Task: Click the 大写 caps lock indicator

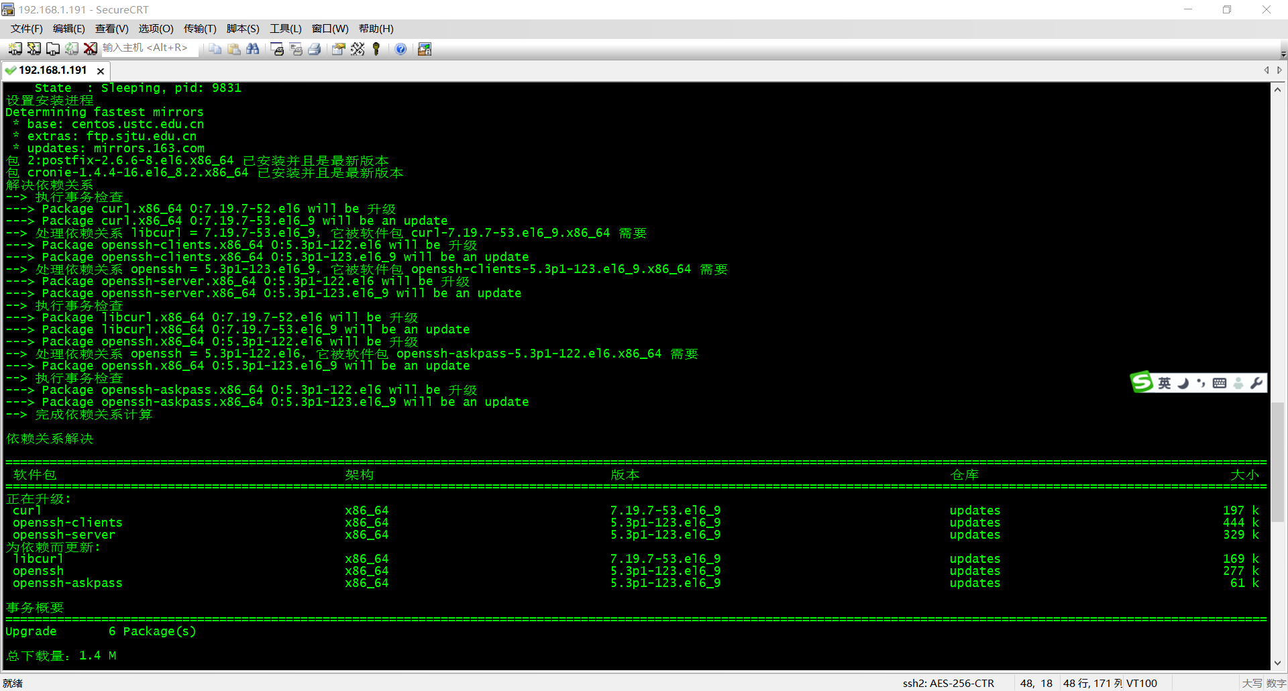Action: tap(1252, 683)
